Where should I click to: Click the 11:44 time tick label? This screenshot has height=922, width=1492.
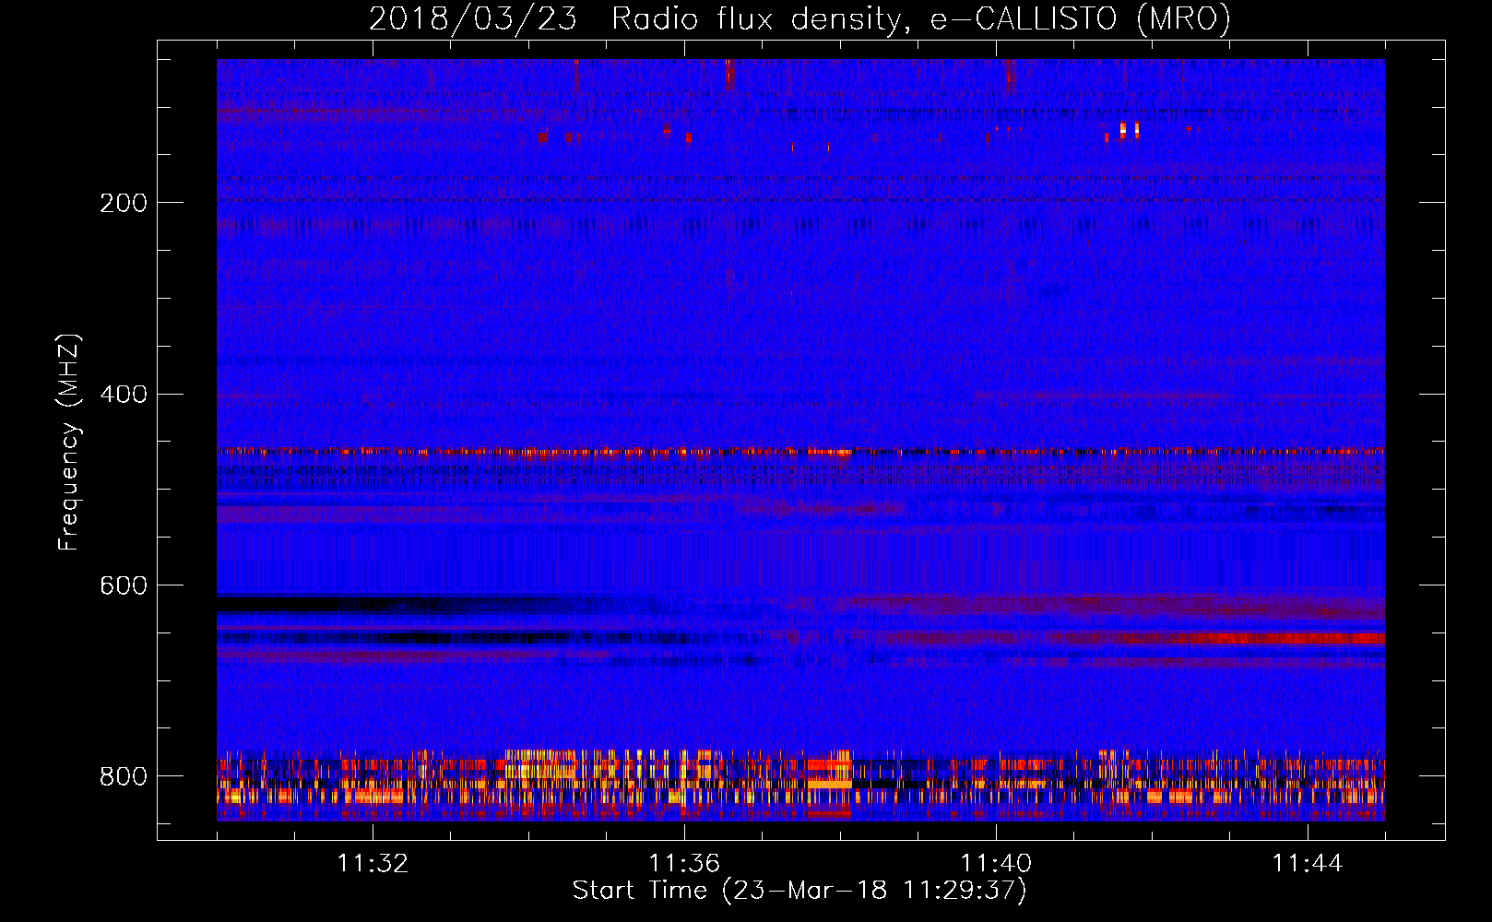[1308, 863]
